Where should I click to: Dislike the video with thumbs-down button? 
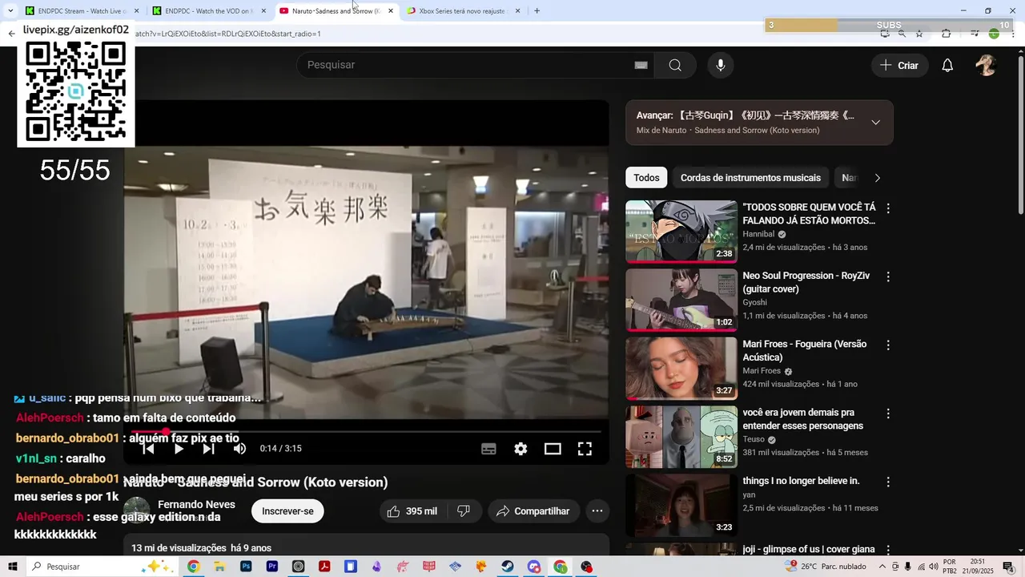(x=464, y=511)
